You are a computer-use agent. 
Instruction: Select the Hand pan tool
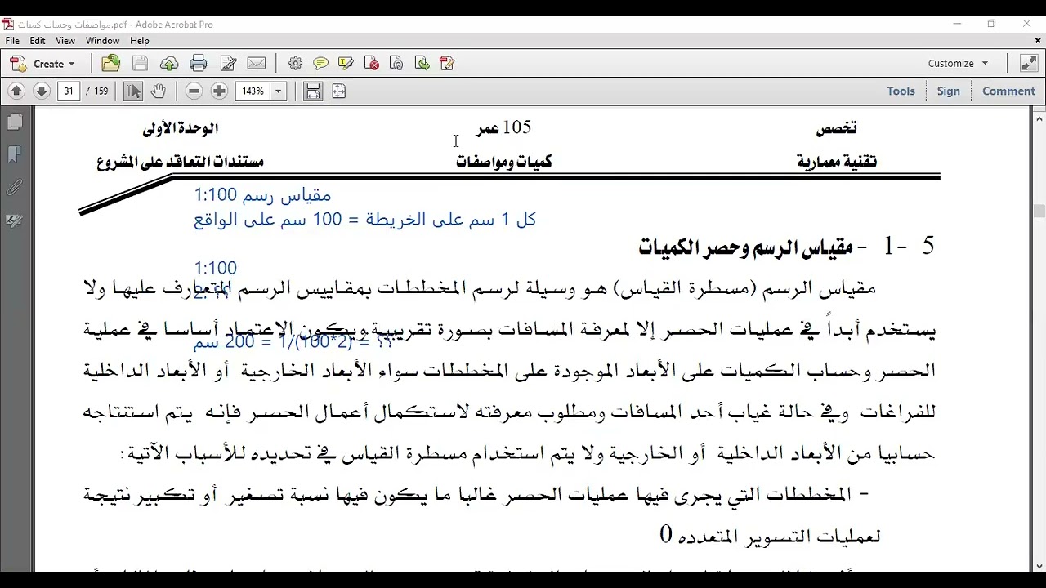click(x=159, y=91)
